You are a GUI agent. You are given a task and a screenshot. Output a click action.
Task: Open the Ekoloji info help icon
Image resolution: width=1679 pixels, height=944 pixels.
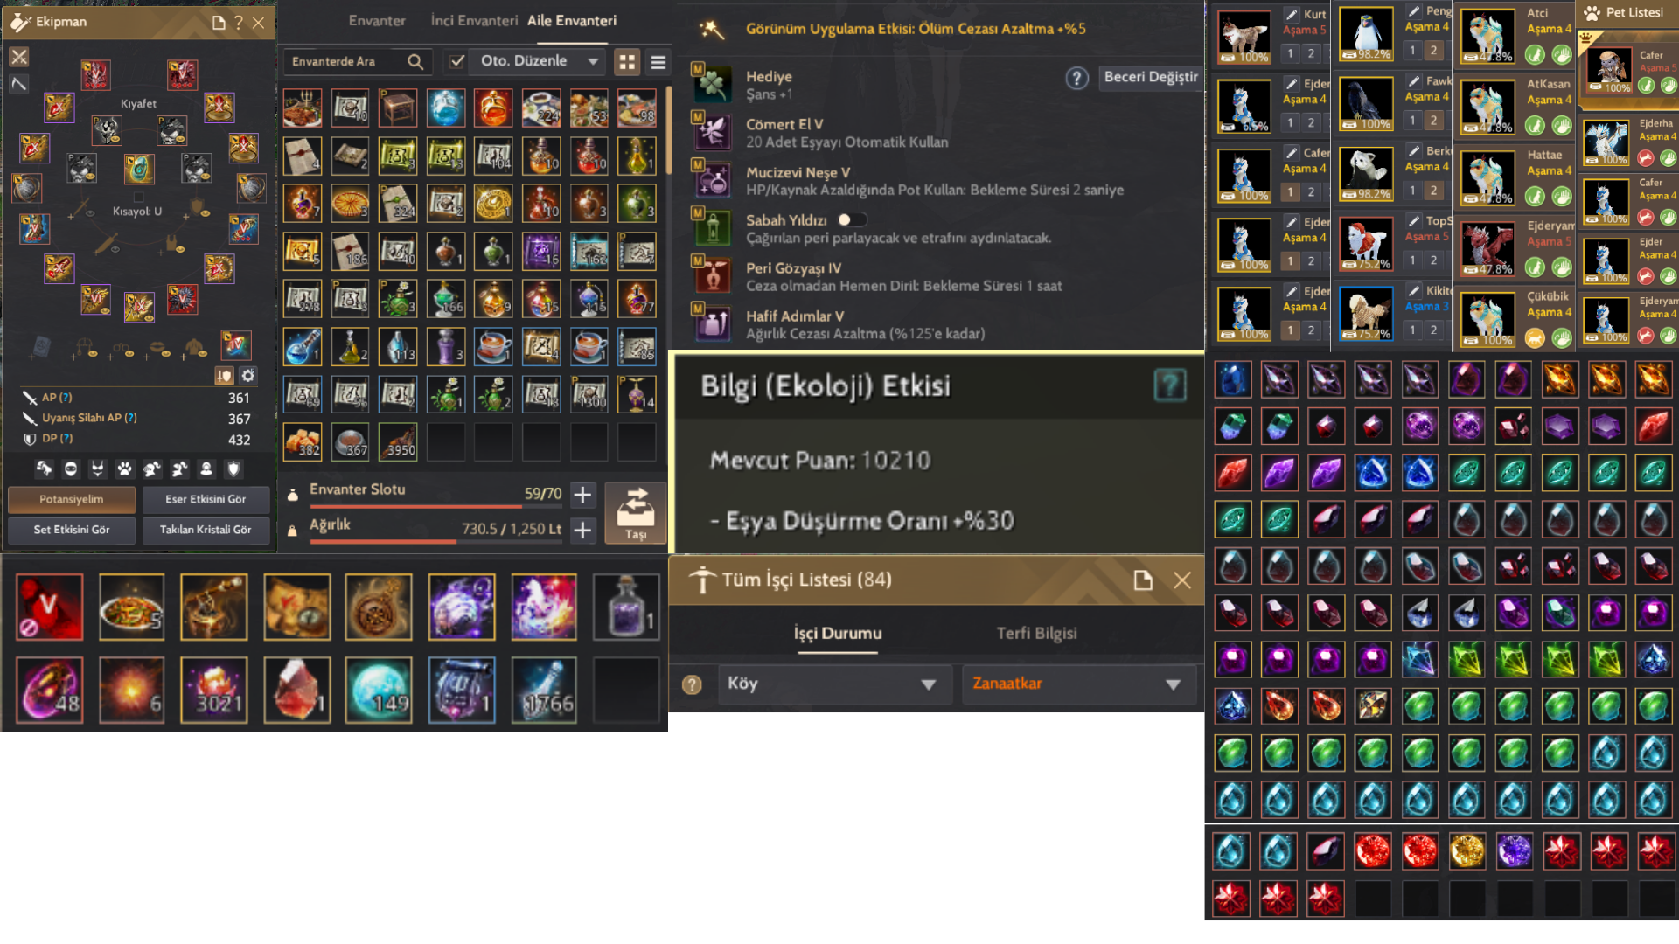1169,385
